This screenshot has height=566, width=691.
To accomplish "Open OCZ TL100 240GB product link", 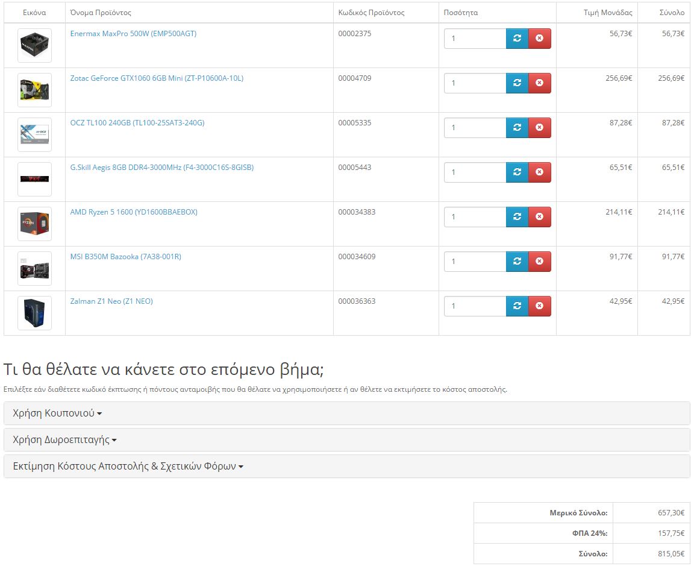I will coord(137,122).
